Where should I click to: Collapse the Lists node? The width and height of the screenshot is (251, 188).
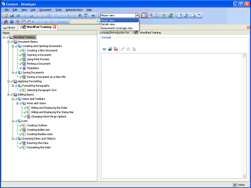point(13,121)
